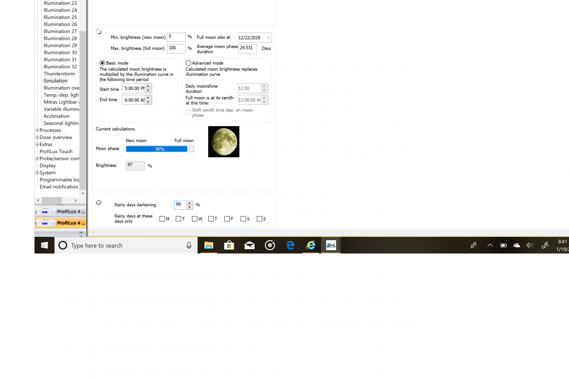Increase End time with up arrow
The width and height of the screenshot is (569, 379).
pos(148,97)
